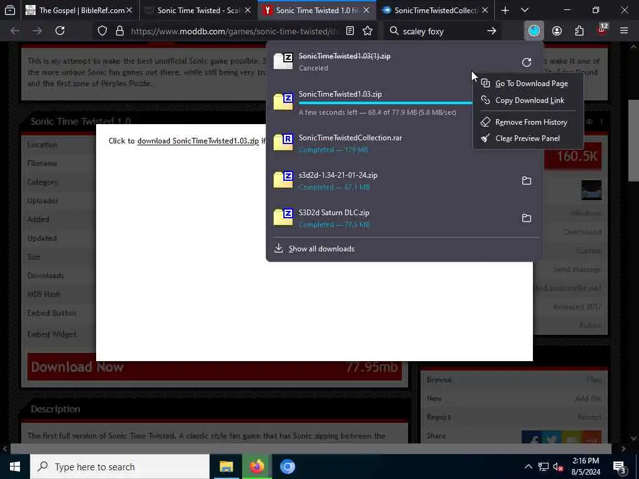The image size is (639, 479).
Task: Click the S3D2d Saturn DLC.zip file name
Action: 334,213
